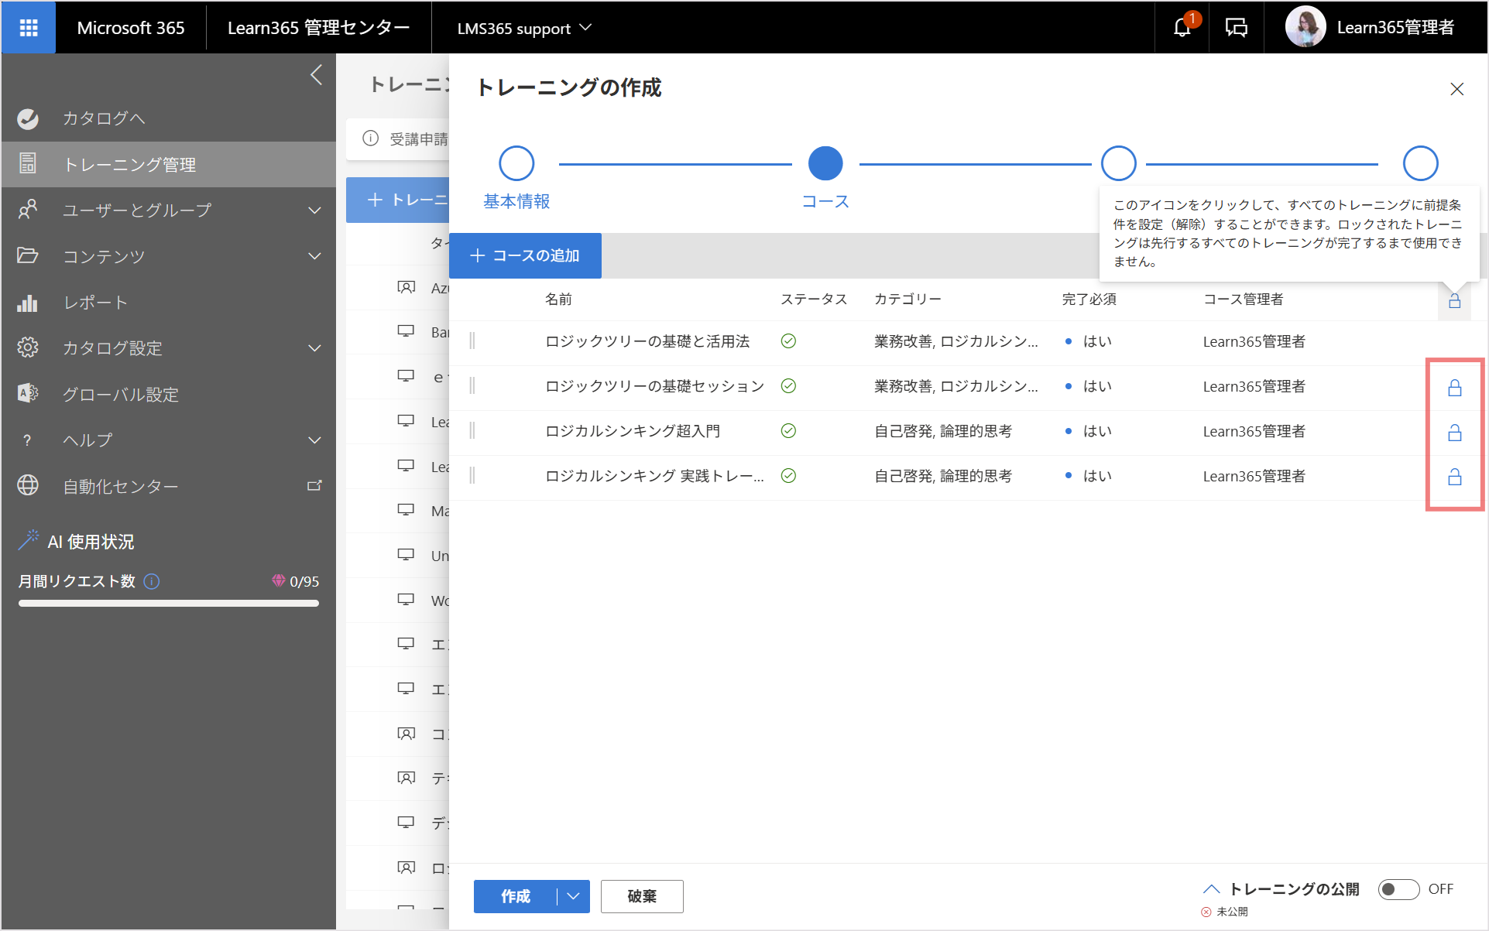Click the グローバル設定 icon
This screenshot has height=931, width=1489.
pos(28,393)
